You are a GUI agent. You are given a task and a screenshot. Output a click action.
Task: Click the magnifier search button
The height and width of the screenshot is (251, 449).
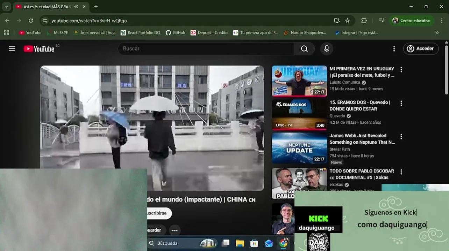304,49
